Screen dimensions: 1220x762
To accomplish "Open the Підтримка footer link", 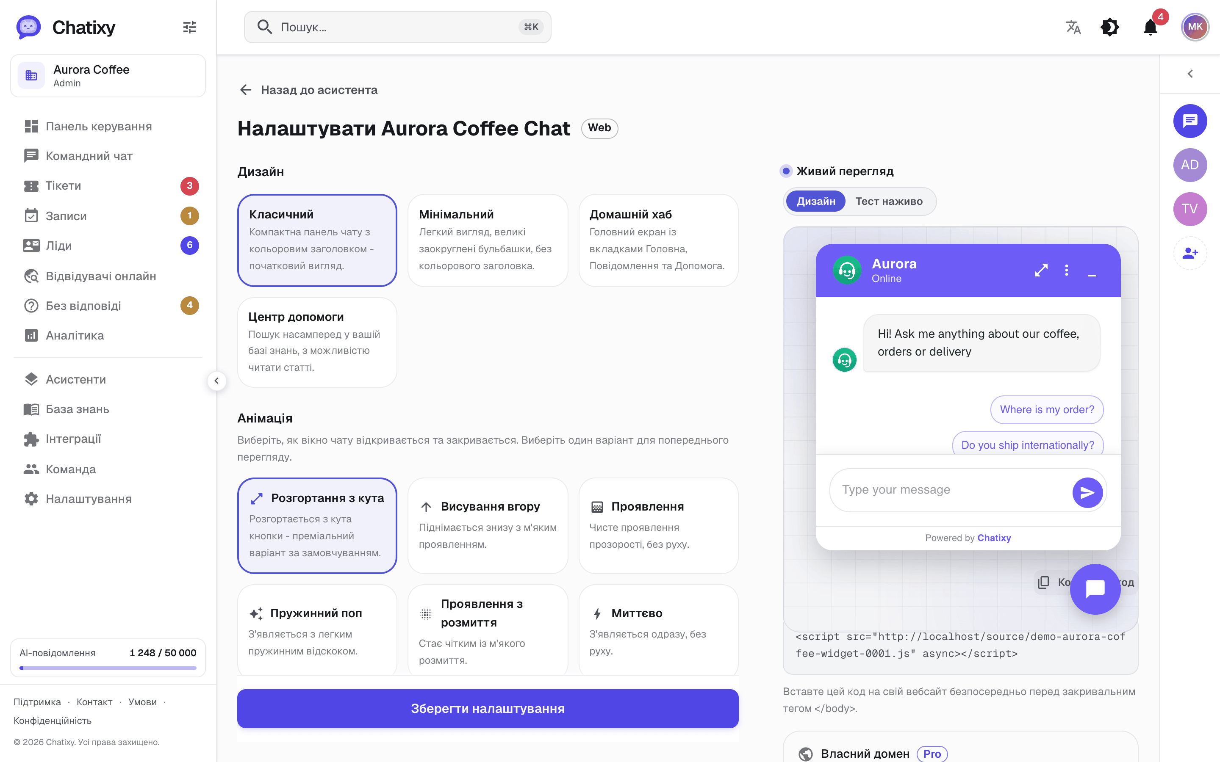I will pos(37,702).
